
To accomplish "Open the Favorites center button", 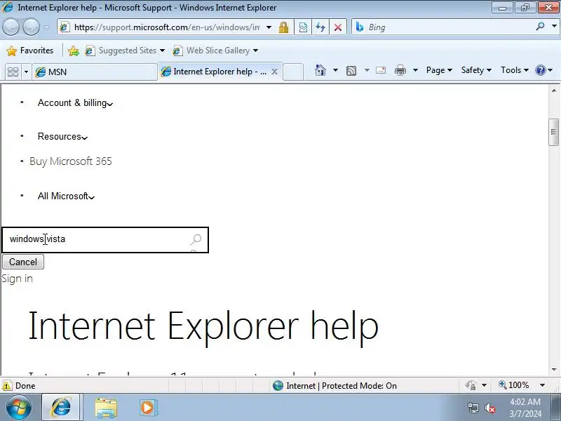I will click(x=30, y=51).
